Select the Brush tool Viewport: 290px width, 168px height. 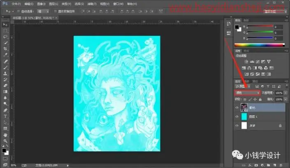tap(5, 68)
